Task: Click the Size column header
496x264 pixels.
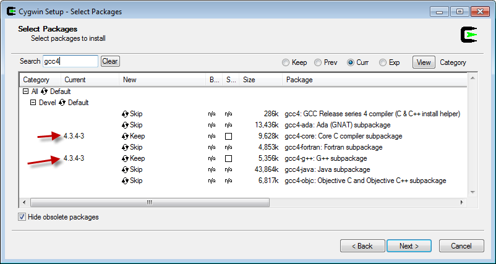Action: coord(260,80)
